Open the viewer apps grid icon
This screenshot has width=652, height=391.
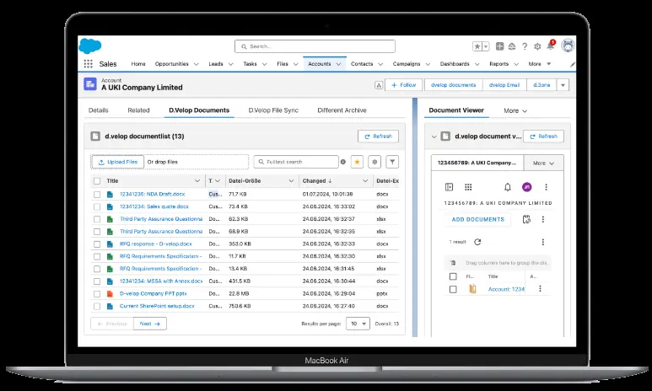tap(468, 187)
